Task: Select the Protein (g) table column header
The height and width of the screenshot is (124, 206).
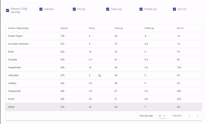Action: (x=149, y=28)
